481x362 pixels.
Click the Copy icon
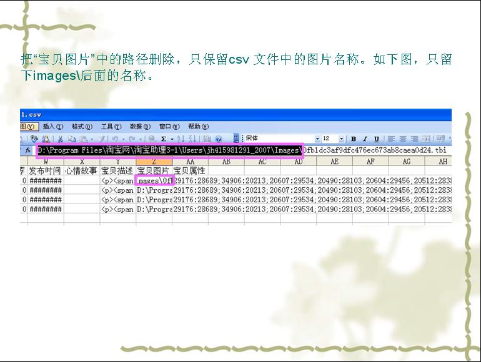(72, 139)
